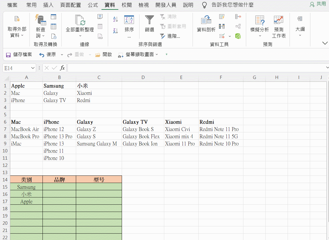Click the Save File (儲存檔案) button
This screenshot has height=240, width=329.
tap(19, 55)
